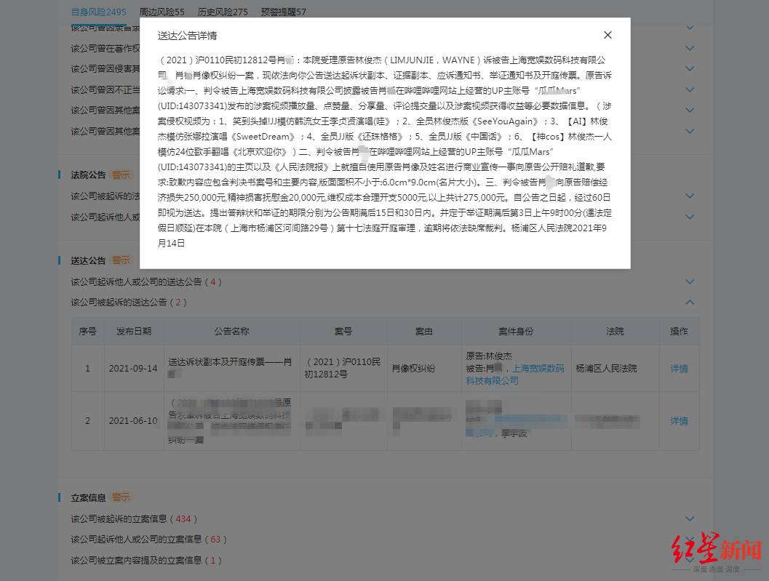Open 详情 for the 2021-06-10 announcement

pyautogui.click(x=679, y=420)
